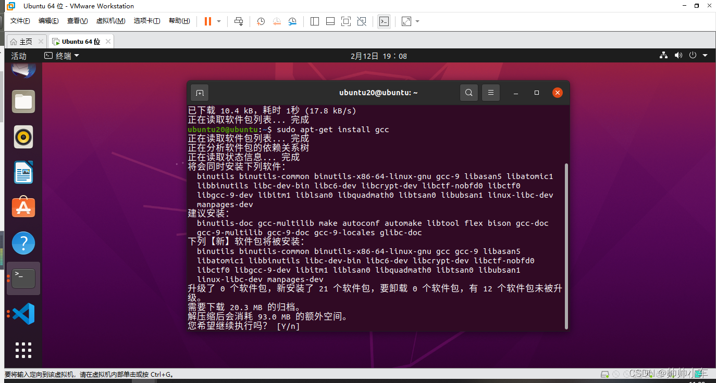This screenshot has height=383, width=716.
Task: Click the volume icon in Ubuntu top bar
Action: (678, 55)
